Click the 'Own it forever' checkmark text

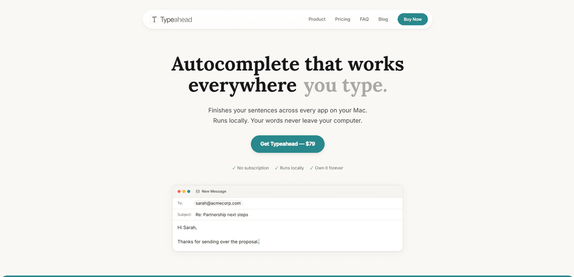pyautogui.click(x=326, y=168)
